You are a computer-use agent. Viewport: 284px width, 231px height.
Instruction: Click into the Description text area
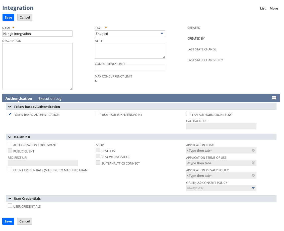pos(37,66)
